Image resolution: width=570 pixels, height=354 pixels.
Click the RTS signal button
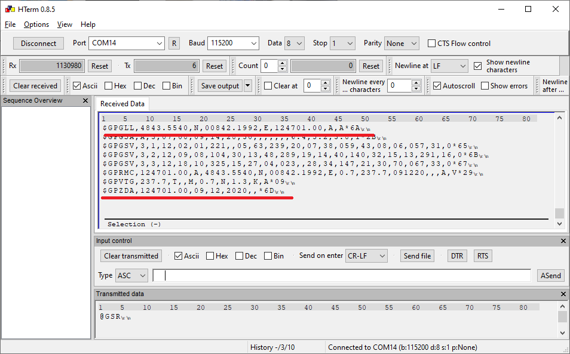coord(483,256)
